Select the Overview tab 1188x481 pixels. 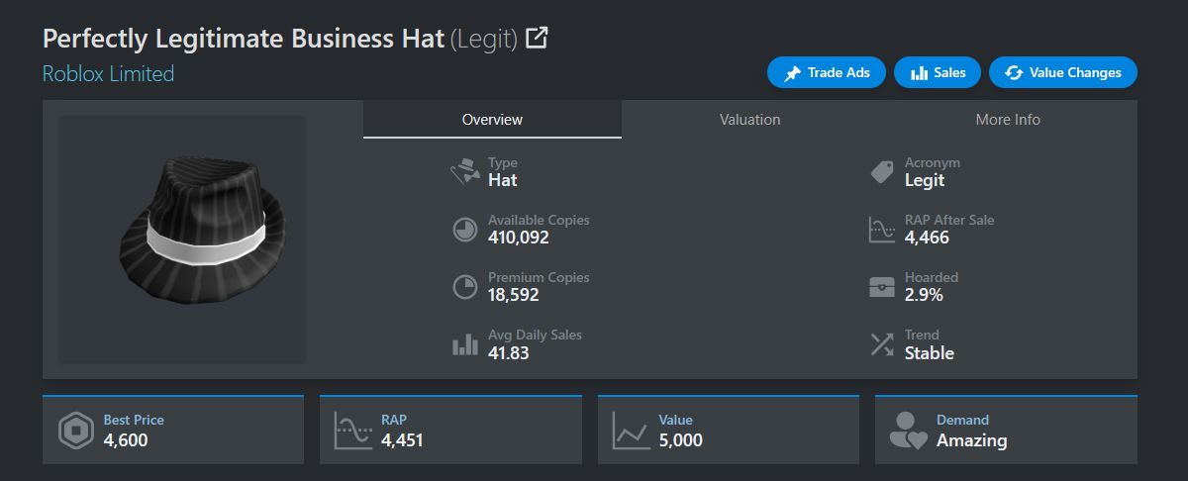pyautogui.click(x=492, y=119)
